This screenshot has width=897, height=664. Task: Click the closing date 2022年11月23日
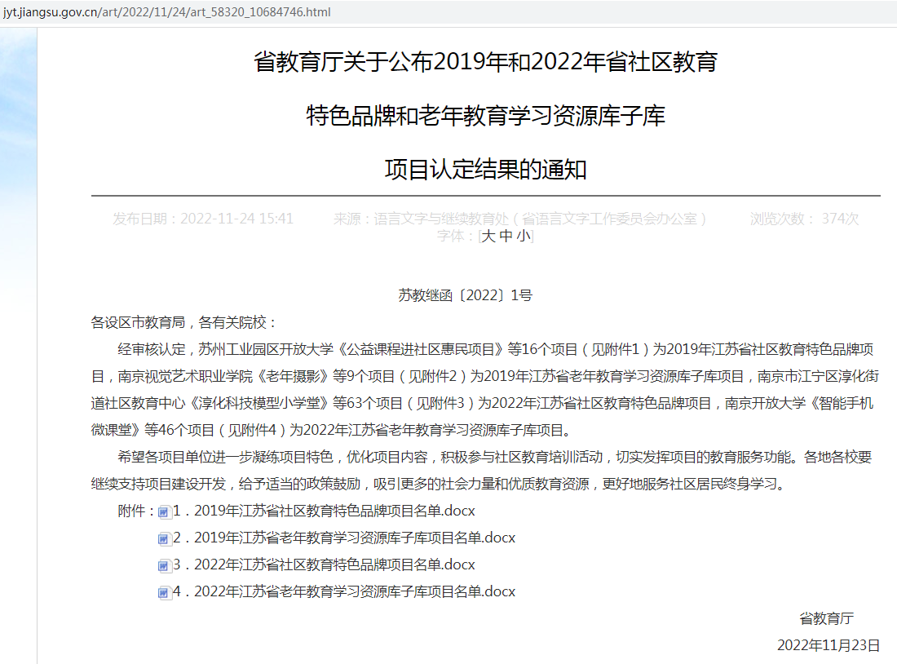click(x=828, y=645)
